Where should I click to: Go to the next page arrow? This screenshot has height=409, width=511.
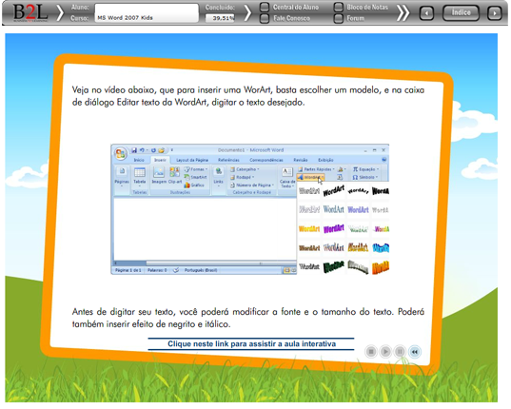pyautogui.click(x=495, y=13)
